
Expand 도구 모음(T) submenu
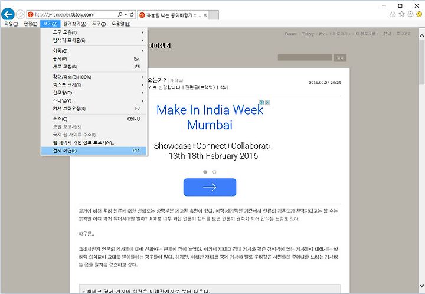94,32
